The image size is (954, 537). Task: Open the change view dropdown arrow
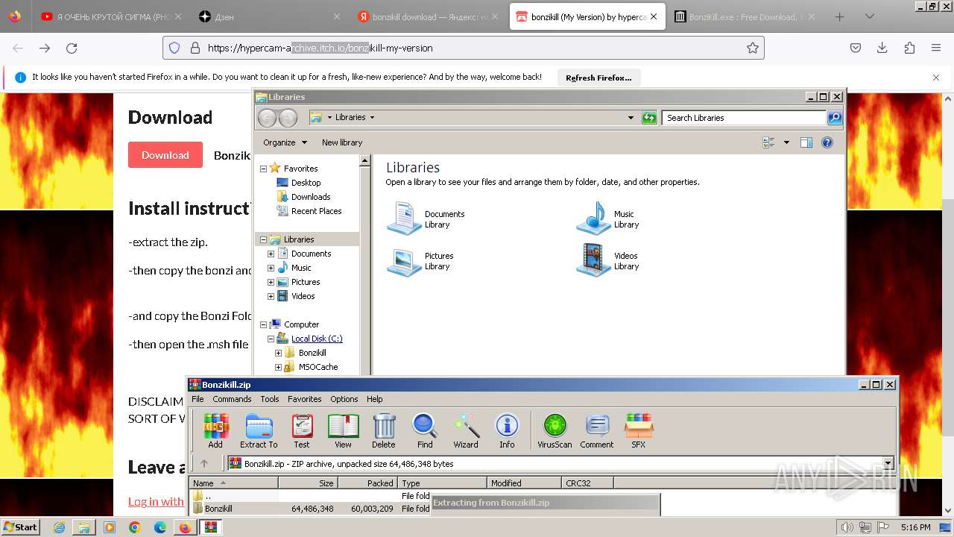tap(786, 142)
